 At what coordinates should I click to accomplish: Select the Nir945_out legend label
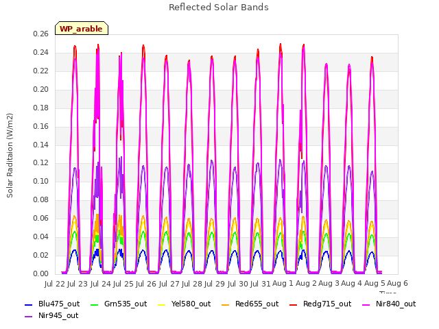pyautogui.click(x=58, y=316)
